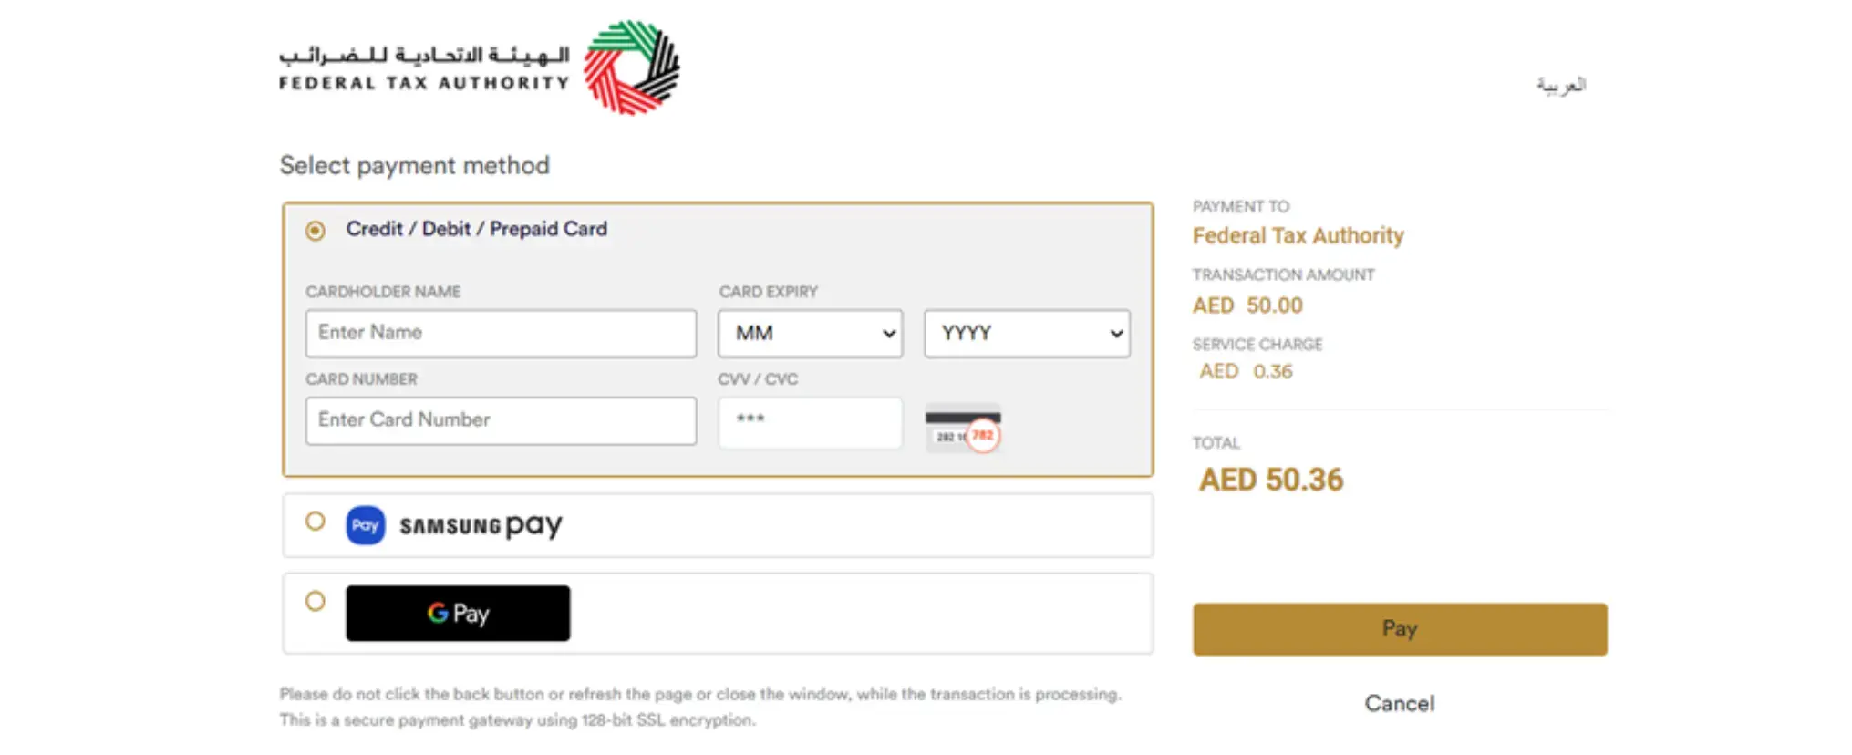Select the Credit / Debit / Prepaid Card option

[316, 231]
